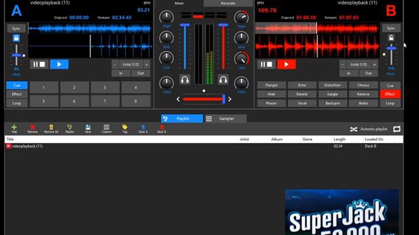Move crossfader right with the arrow

[x=230, y=99]
